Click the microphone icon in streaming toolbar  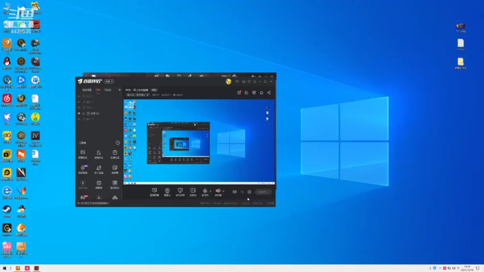205,192
